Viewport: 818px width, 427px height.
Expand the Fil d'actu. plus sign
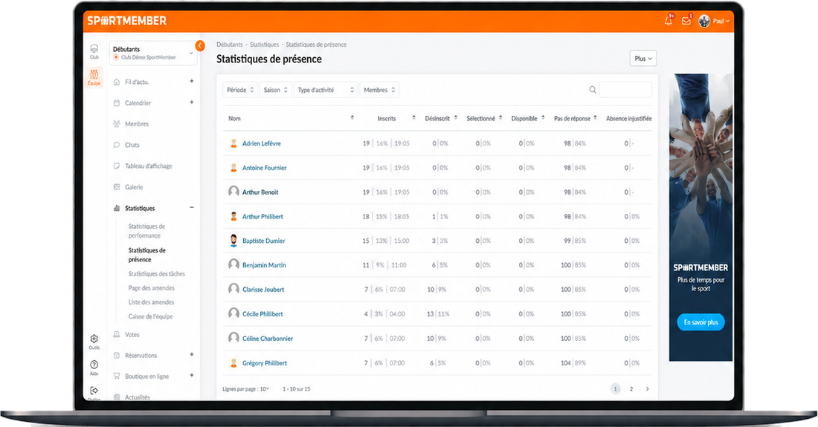[191, 81]
